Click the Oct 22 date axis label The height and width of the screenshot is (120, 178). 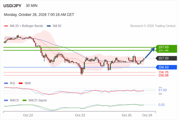28,115
